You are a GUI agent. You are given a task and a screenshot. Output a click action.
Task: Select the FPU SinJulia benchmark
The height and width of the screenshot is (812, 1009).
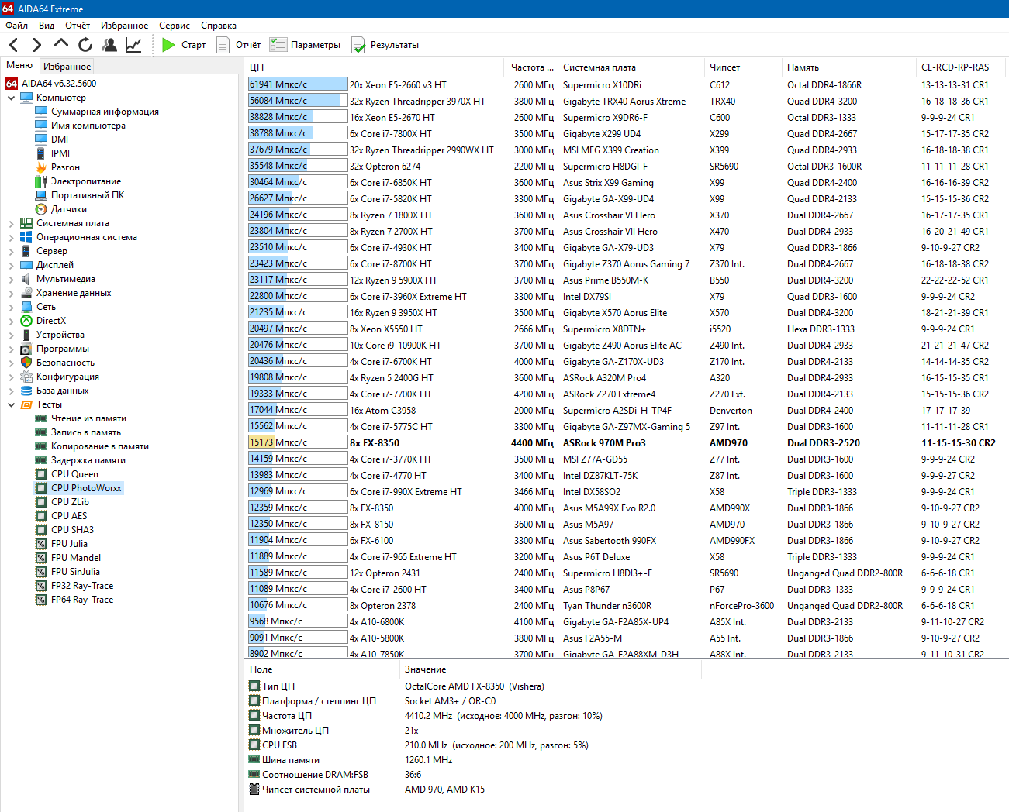coord(67,572)
